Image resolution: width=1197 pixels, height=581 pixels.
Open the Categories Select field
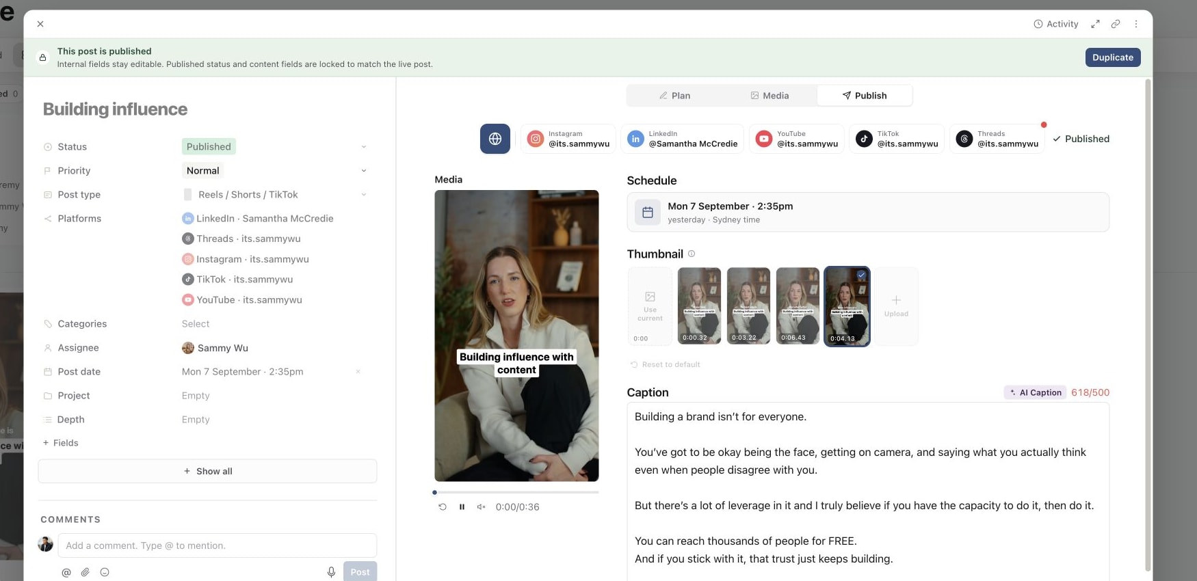click(x=196, y=324)
